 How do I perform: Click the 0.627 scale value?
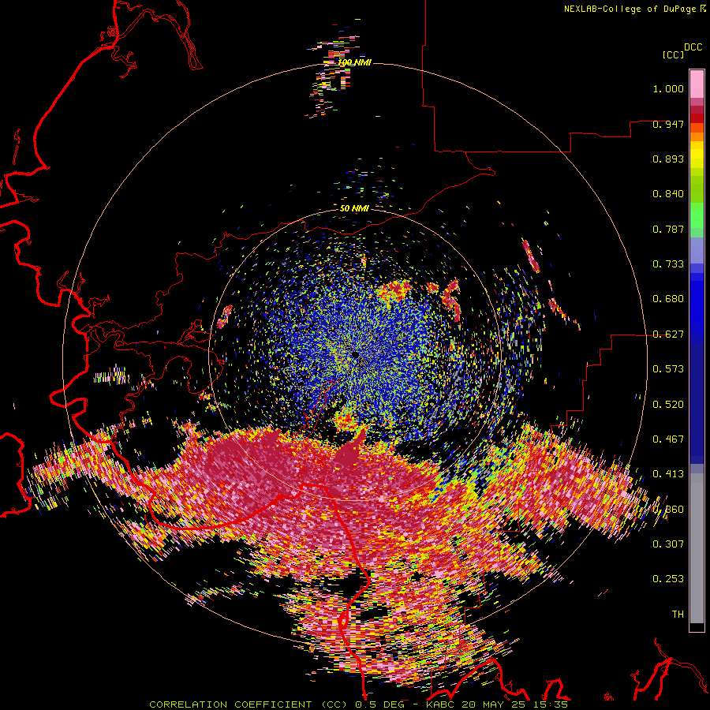pos(668,334)
